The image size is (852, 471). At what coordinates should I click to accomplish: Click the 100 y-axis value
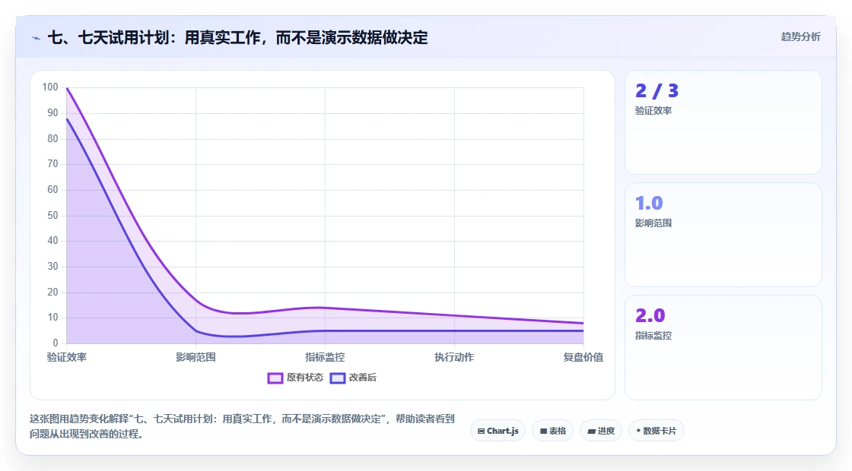coord(50,87)
